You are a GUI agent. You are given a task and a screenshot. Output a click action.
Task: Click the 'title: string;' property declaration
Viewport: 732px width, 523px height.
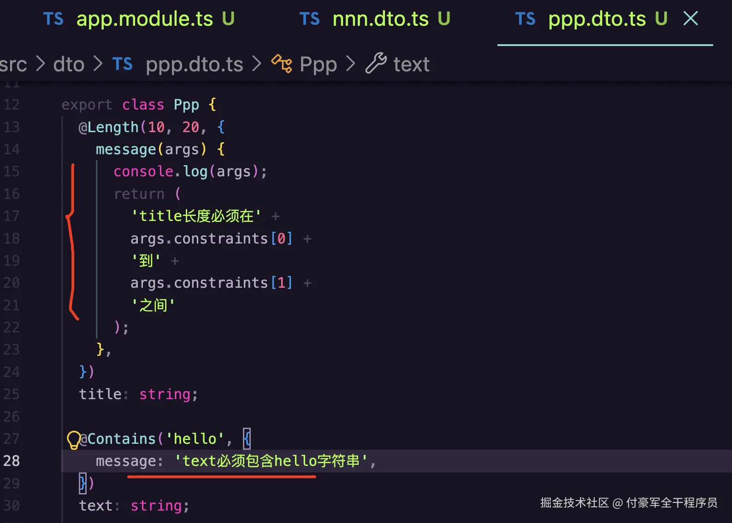(x=138, y=394)
